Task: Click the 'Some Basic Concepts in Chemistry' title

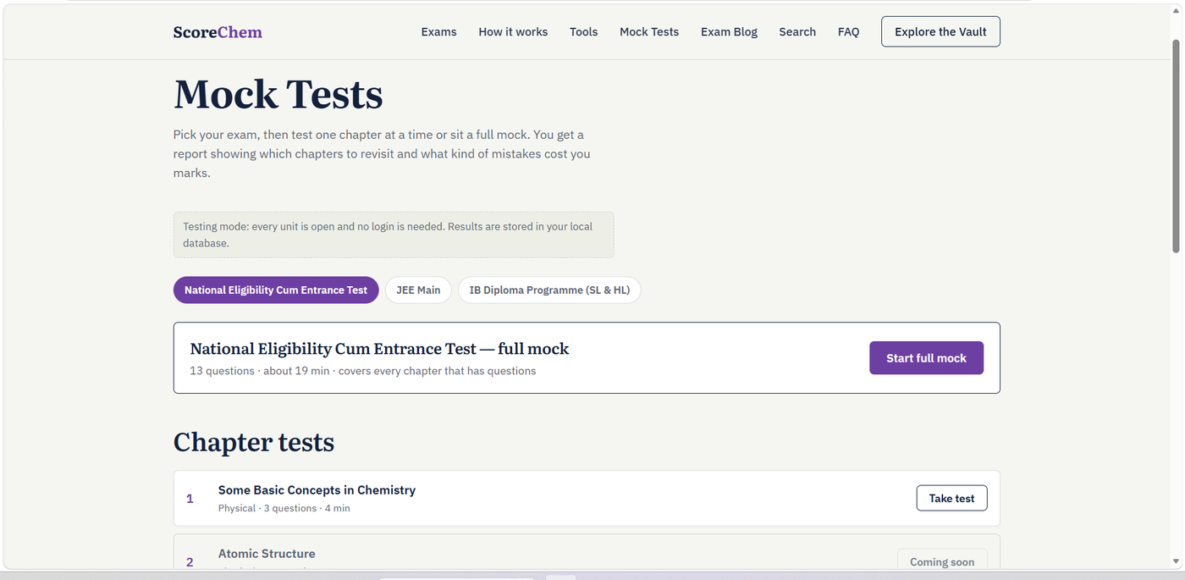Action: click(317, 490)
